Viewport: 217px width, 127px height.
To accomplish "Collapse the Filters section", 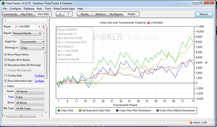I will point(5,86).
